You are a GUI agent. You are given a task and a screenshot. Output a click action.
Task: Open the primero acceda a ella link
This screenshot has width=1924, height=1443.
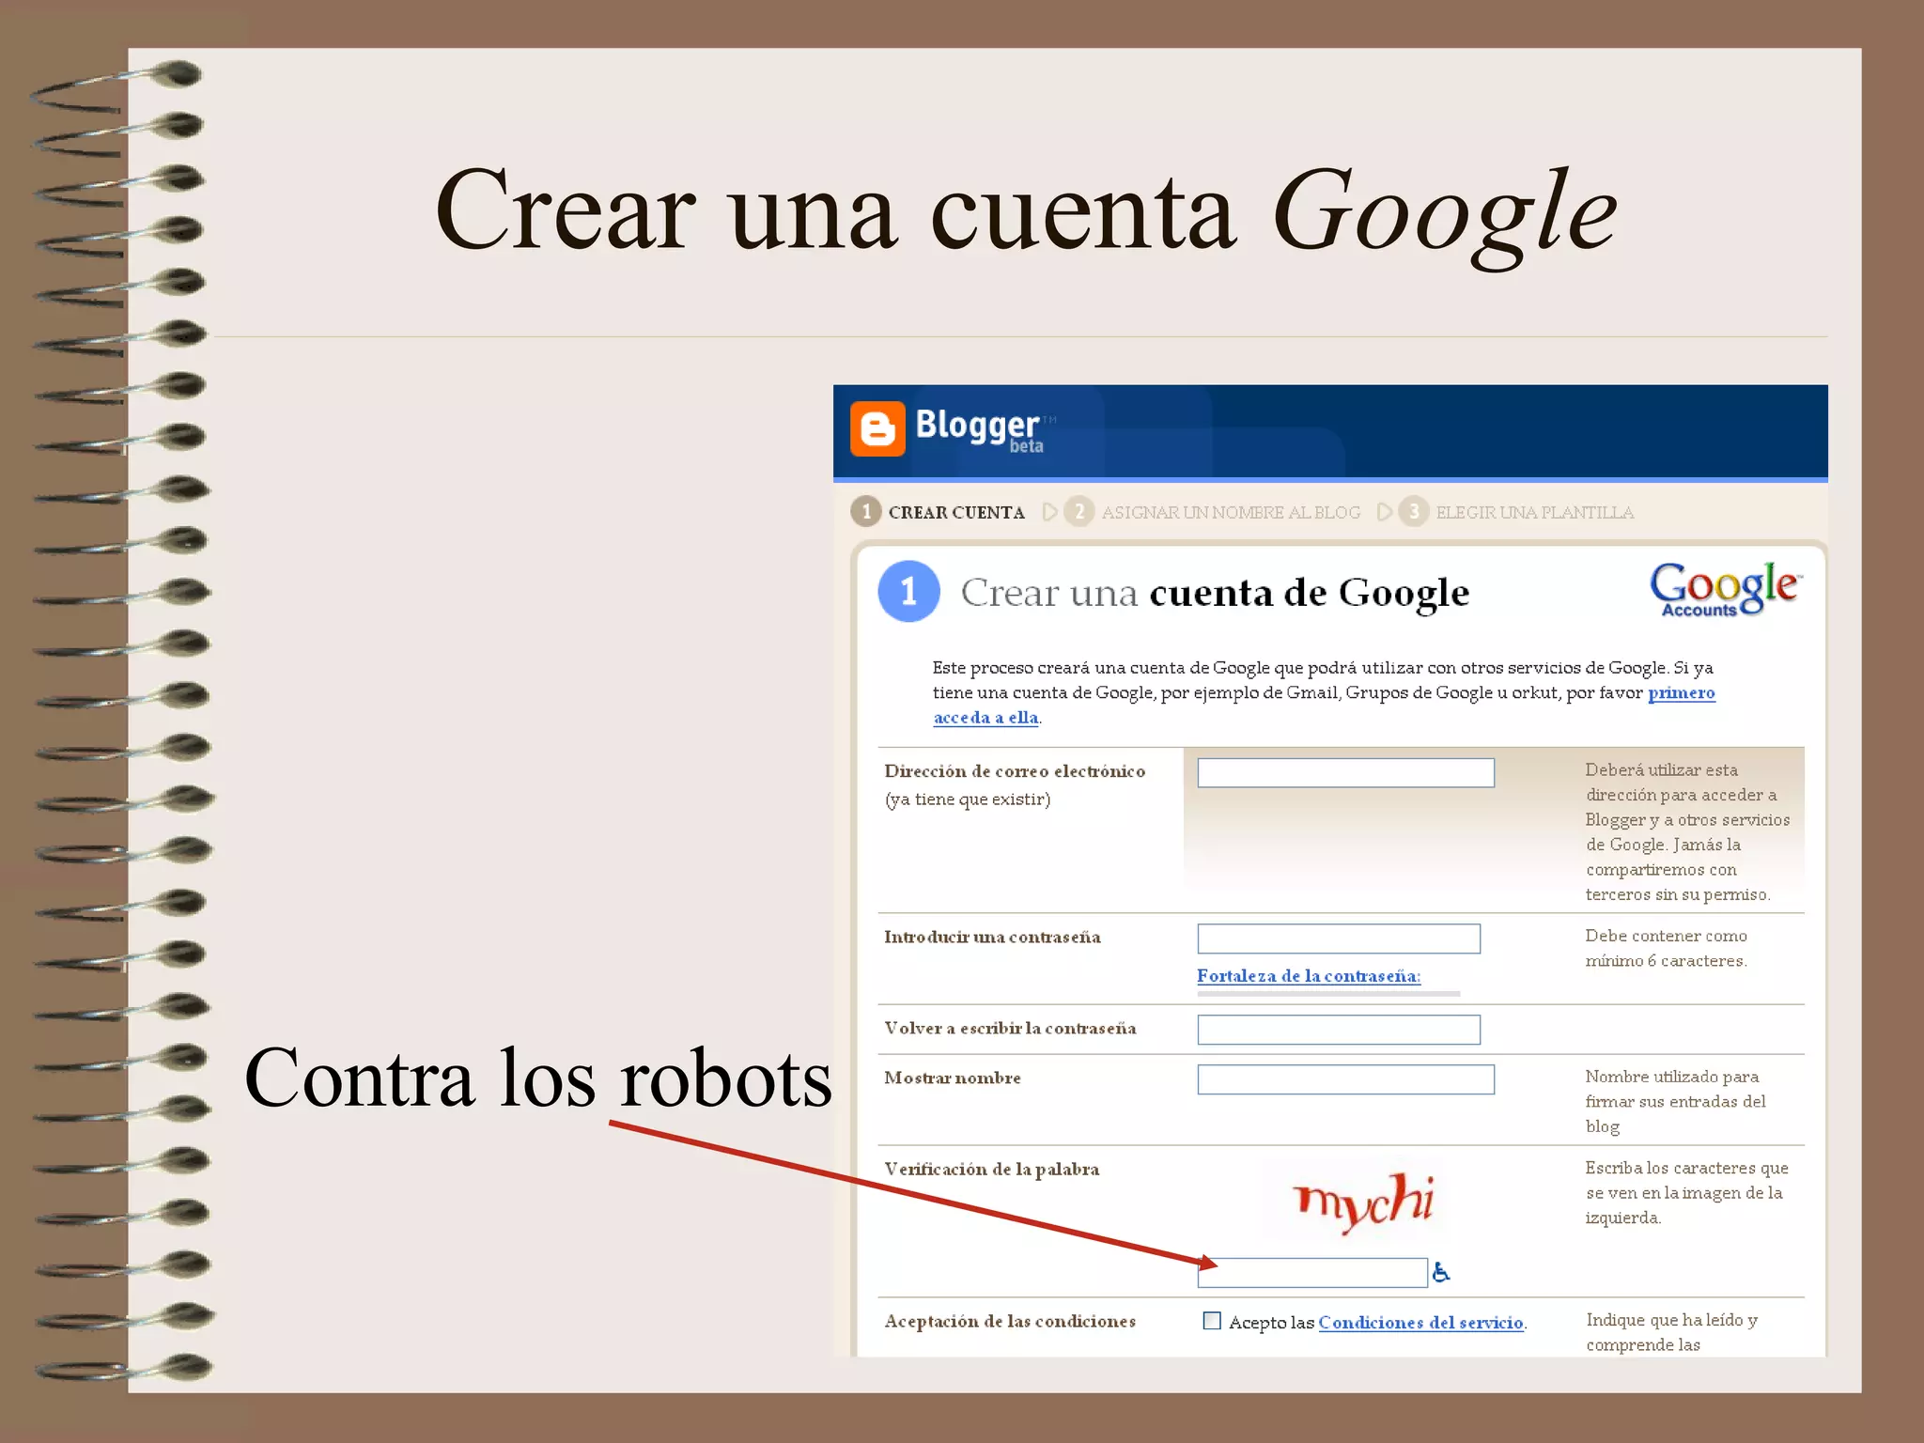tap(1681, 693)
